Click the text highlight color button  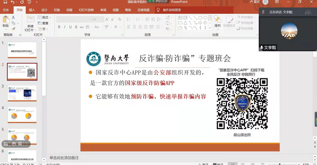point(107,27)
